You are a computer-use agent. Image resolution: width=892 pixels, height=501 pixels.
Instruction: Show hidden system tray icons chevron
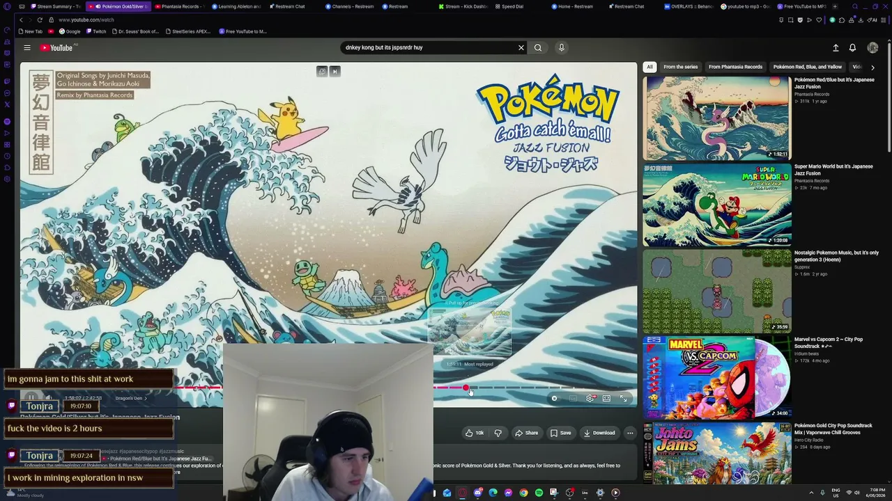tap(811, 493)
